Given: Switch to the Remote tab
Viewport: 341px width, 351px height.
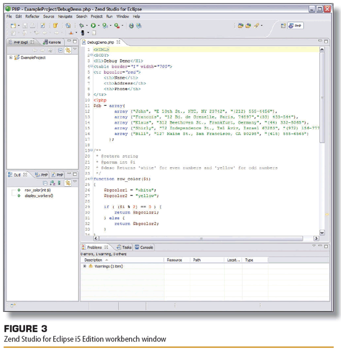Looking at the screenshot, I should click(x=52, y=42).
